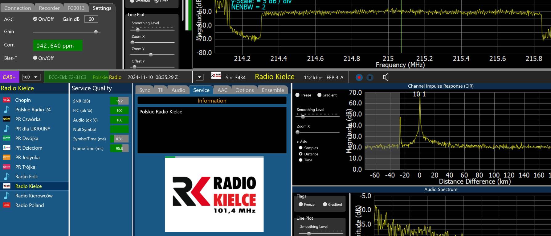Click the PR Jedynka orange logo
Image resolution: width=551 pixels, height=236 pixels.
coord(6,157)
